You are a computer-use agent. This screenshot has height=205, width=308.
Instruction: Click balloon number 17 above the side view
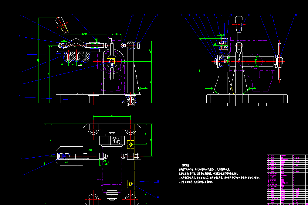click(231, 15)
